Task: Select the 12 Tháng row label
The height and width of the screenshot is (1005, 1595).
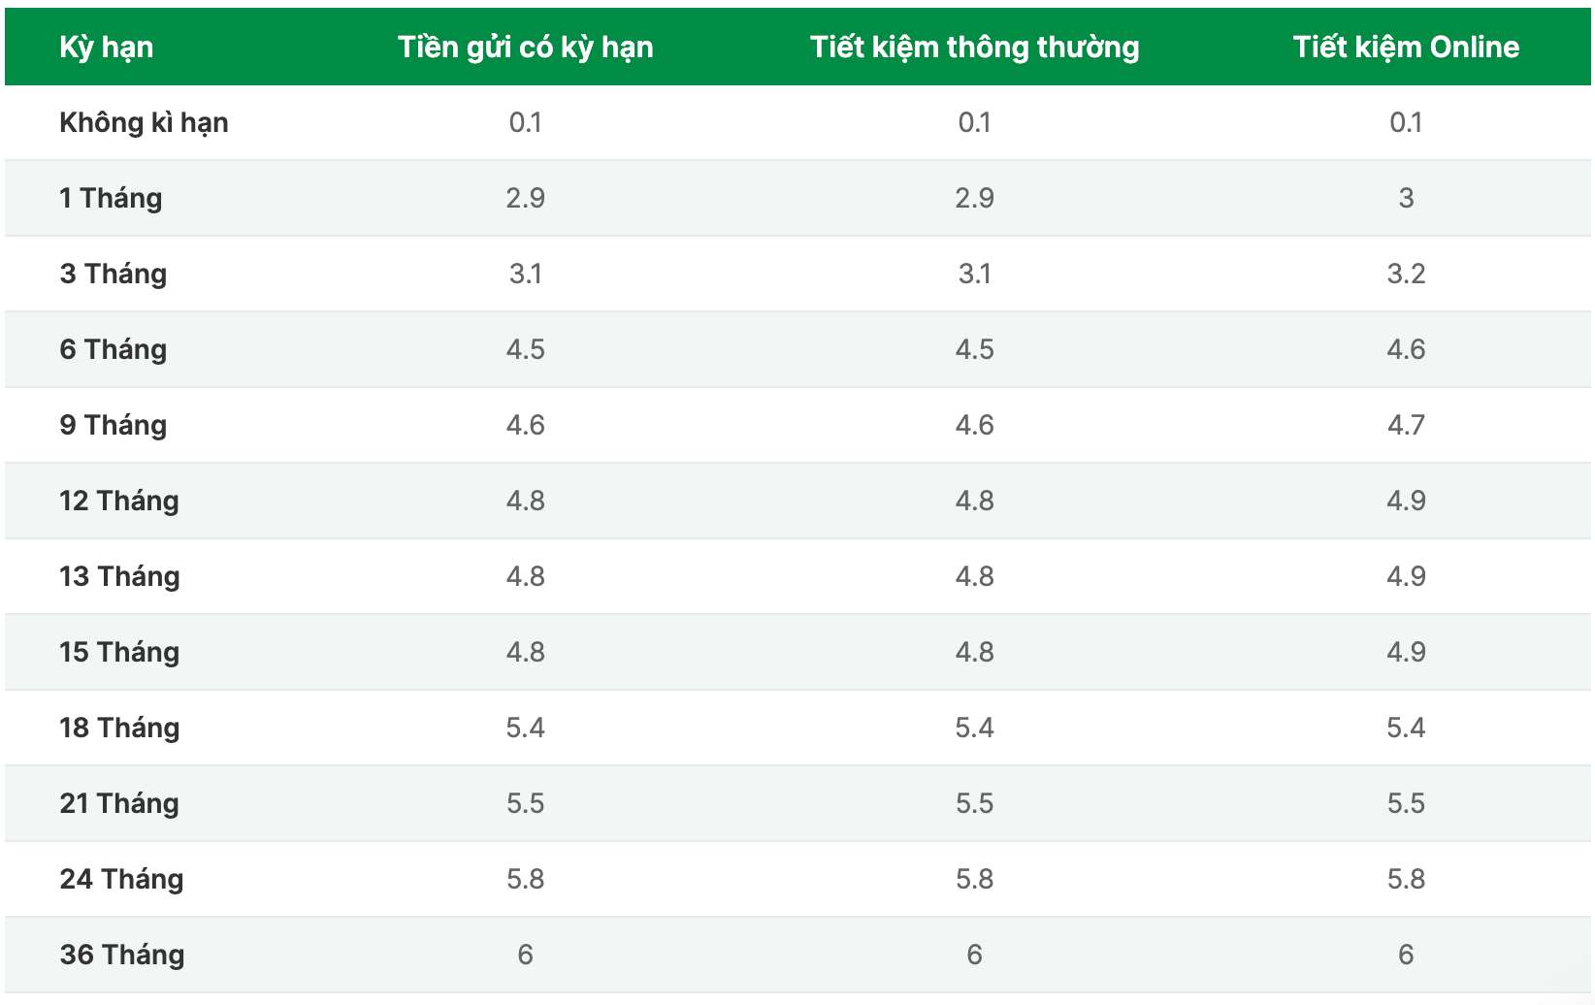Action: pos(119,501)
